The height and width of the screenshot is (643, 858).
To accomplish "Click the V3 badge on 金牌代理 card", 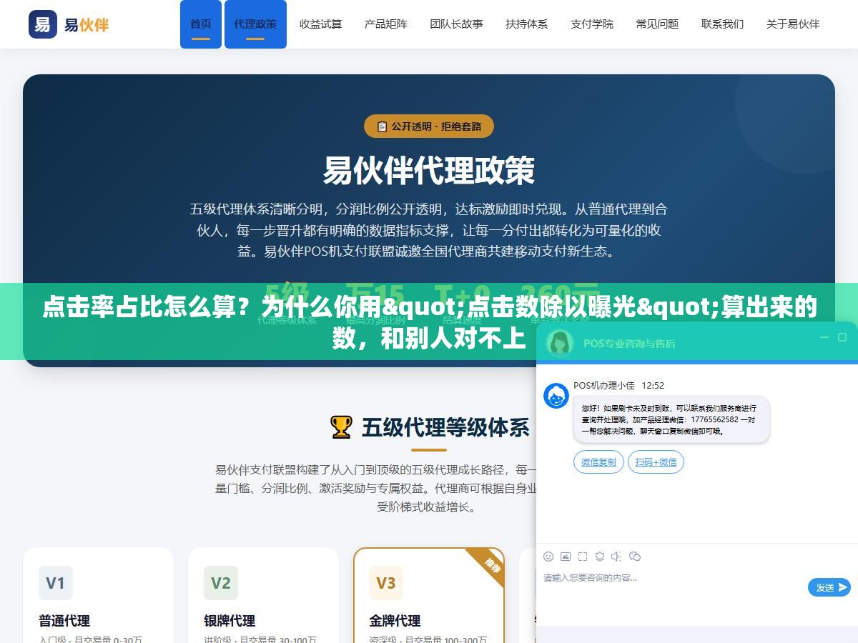I will (386, 583).
